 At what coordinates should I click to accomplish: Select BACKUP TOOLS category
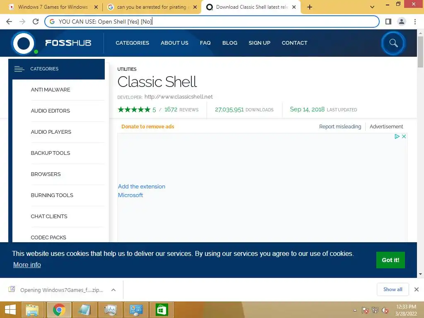(x=51, y=153)
